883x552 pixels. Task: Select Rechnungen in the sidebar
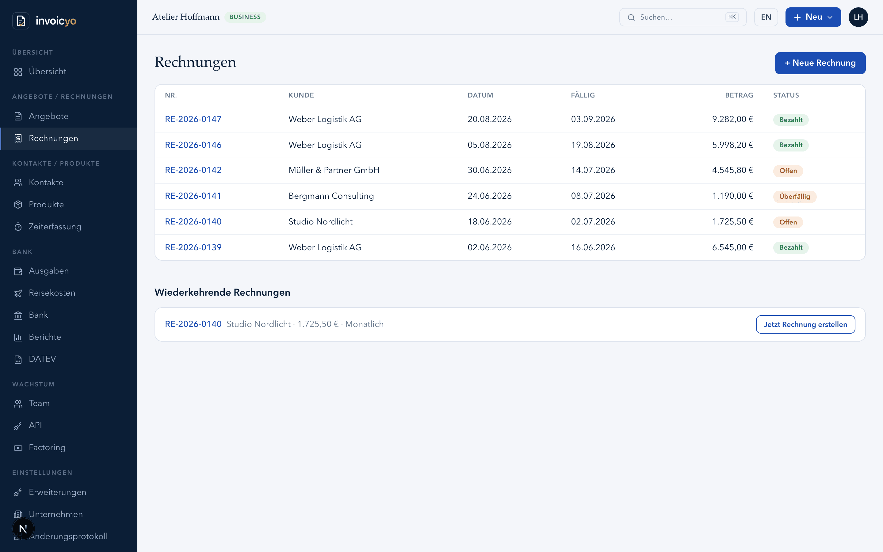[69, 138]
